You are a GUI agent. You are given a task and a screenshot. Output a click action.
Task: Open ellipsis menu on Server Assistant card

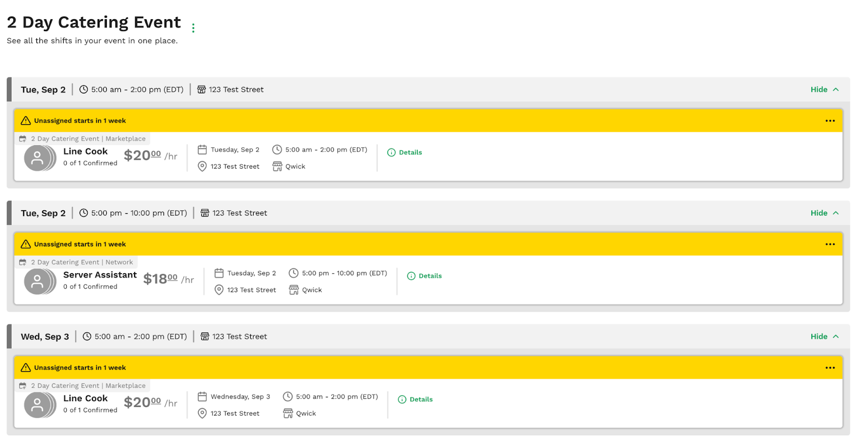[830, 244]
